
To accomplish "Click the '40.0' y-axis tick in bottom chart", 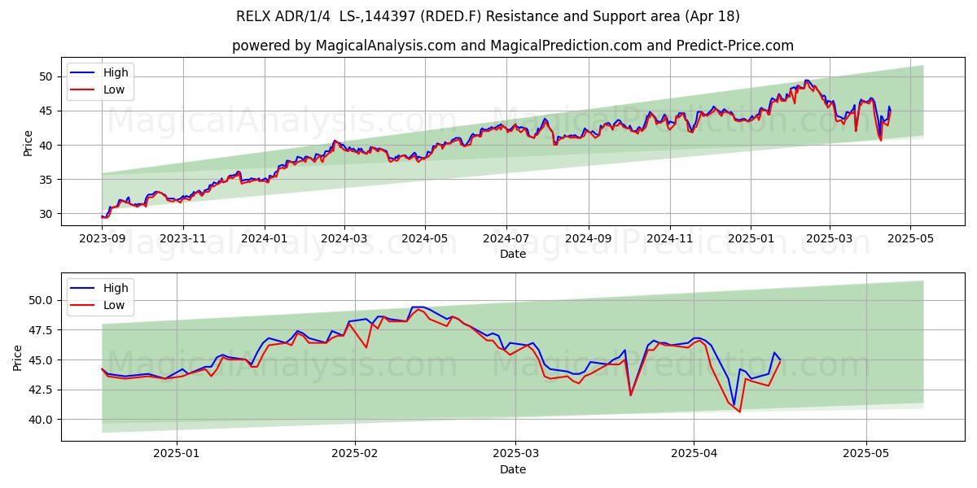I will tap(42, 420).
